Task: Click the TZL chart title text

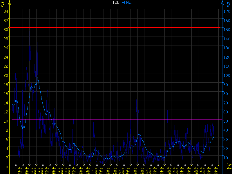Action: (116, 2)
